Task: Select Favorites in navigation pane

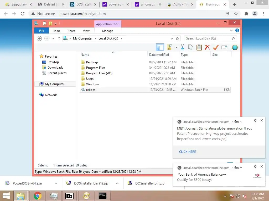Action: click(x=51, y=57)
